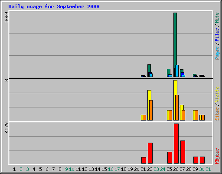
Task: Click the orange Sites bar for day 25
Action: pyautogui.click(x=170, y=115)
